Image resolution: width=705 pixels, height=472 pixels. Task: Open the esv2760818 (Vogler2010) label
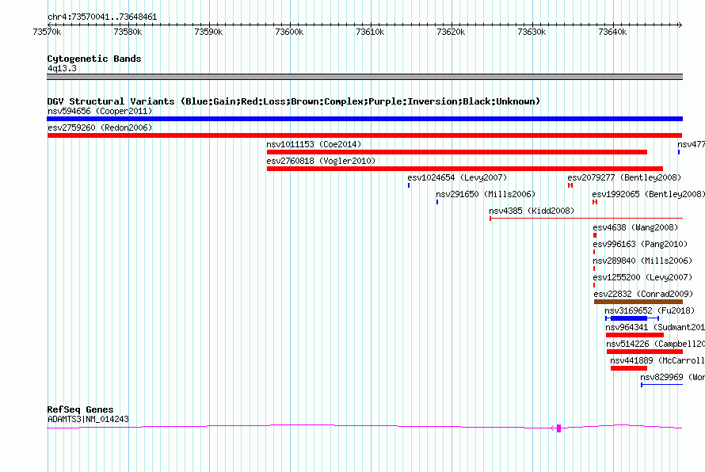pyautogui.click(x=321, y=161)
